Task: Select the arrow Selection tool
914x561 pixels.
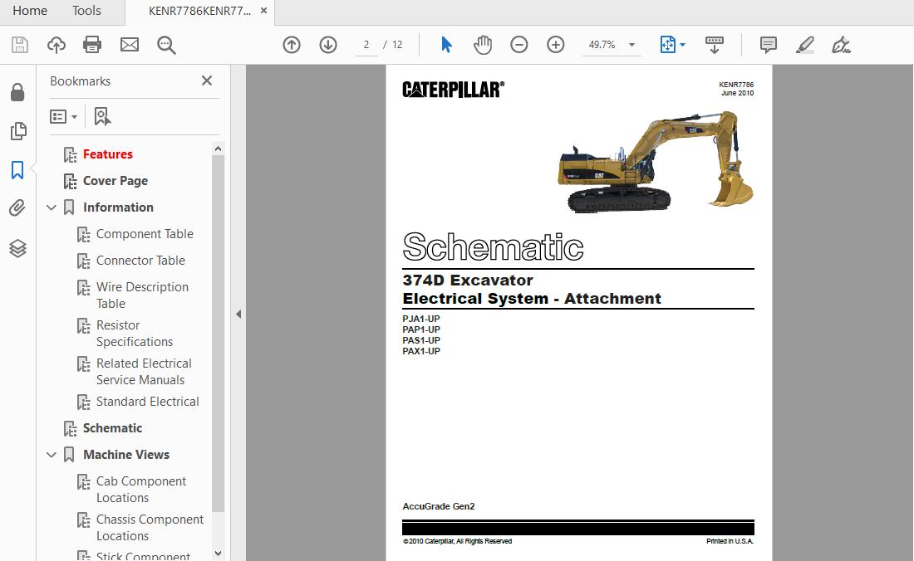Action: click(446, 45)
